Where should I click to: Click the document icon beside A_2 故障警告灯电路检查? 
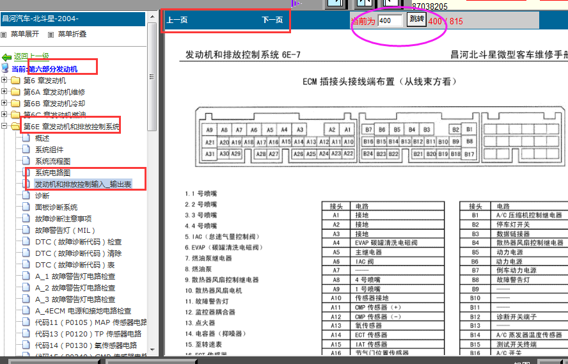(26, 288)
